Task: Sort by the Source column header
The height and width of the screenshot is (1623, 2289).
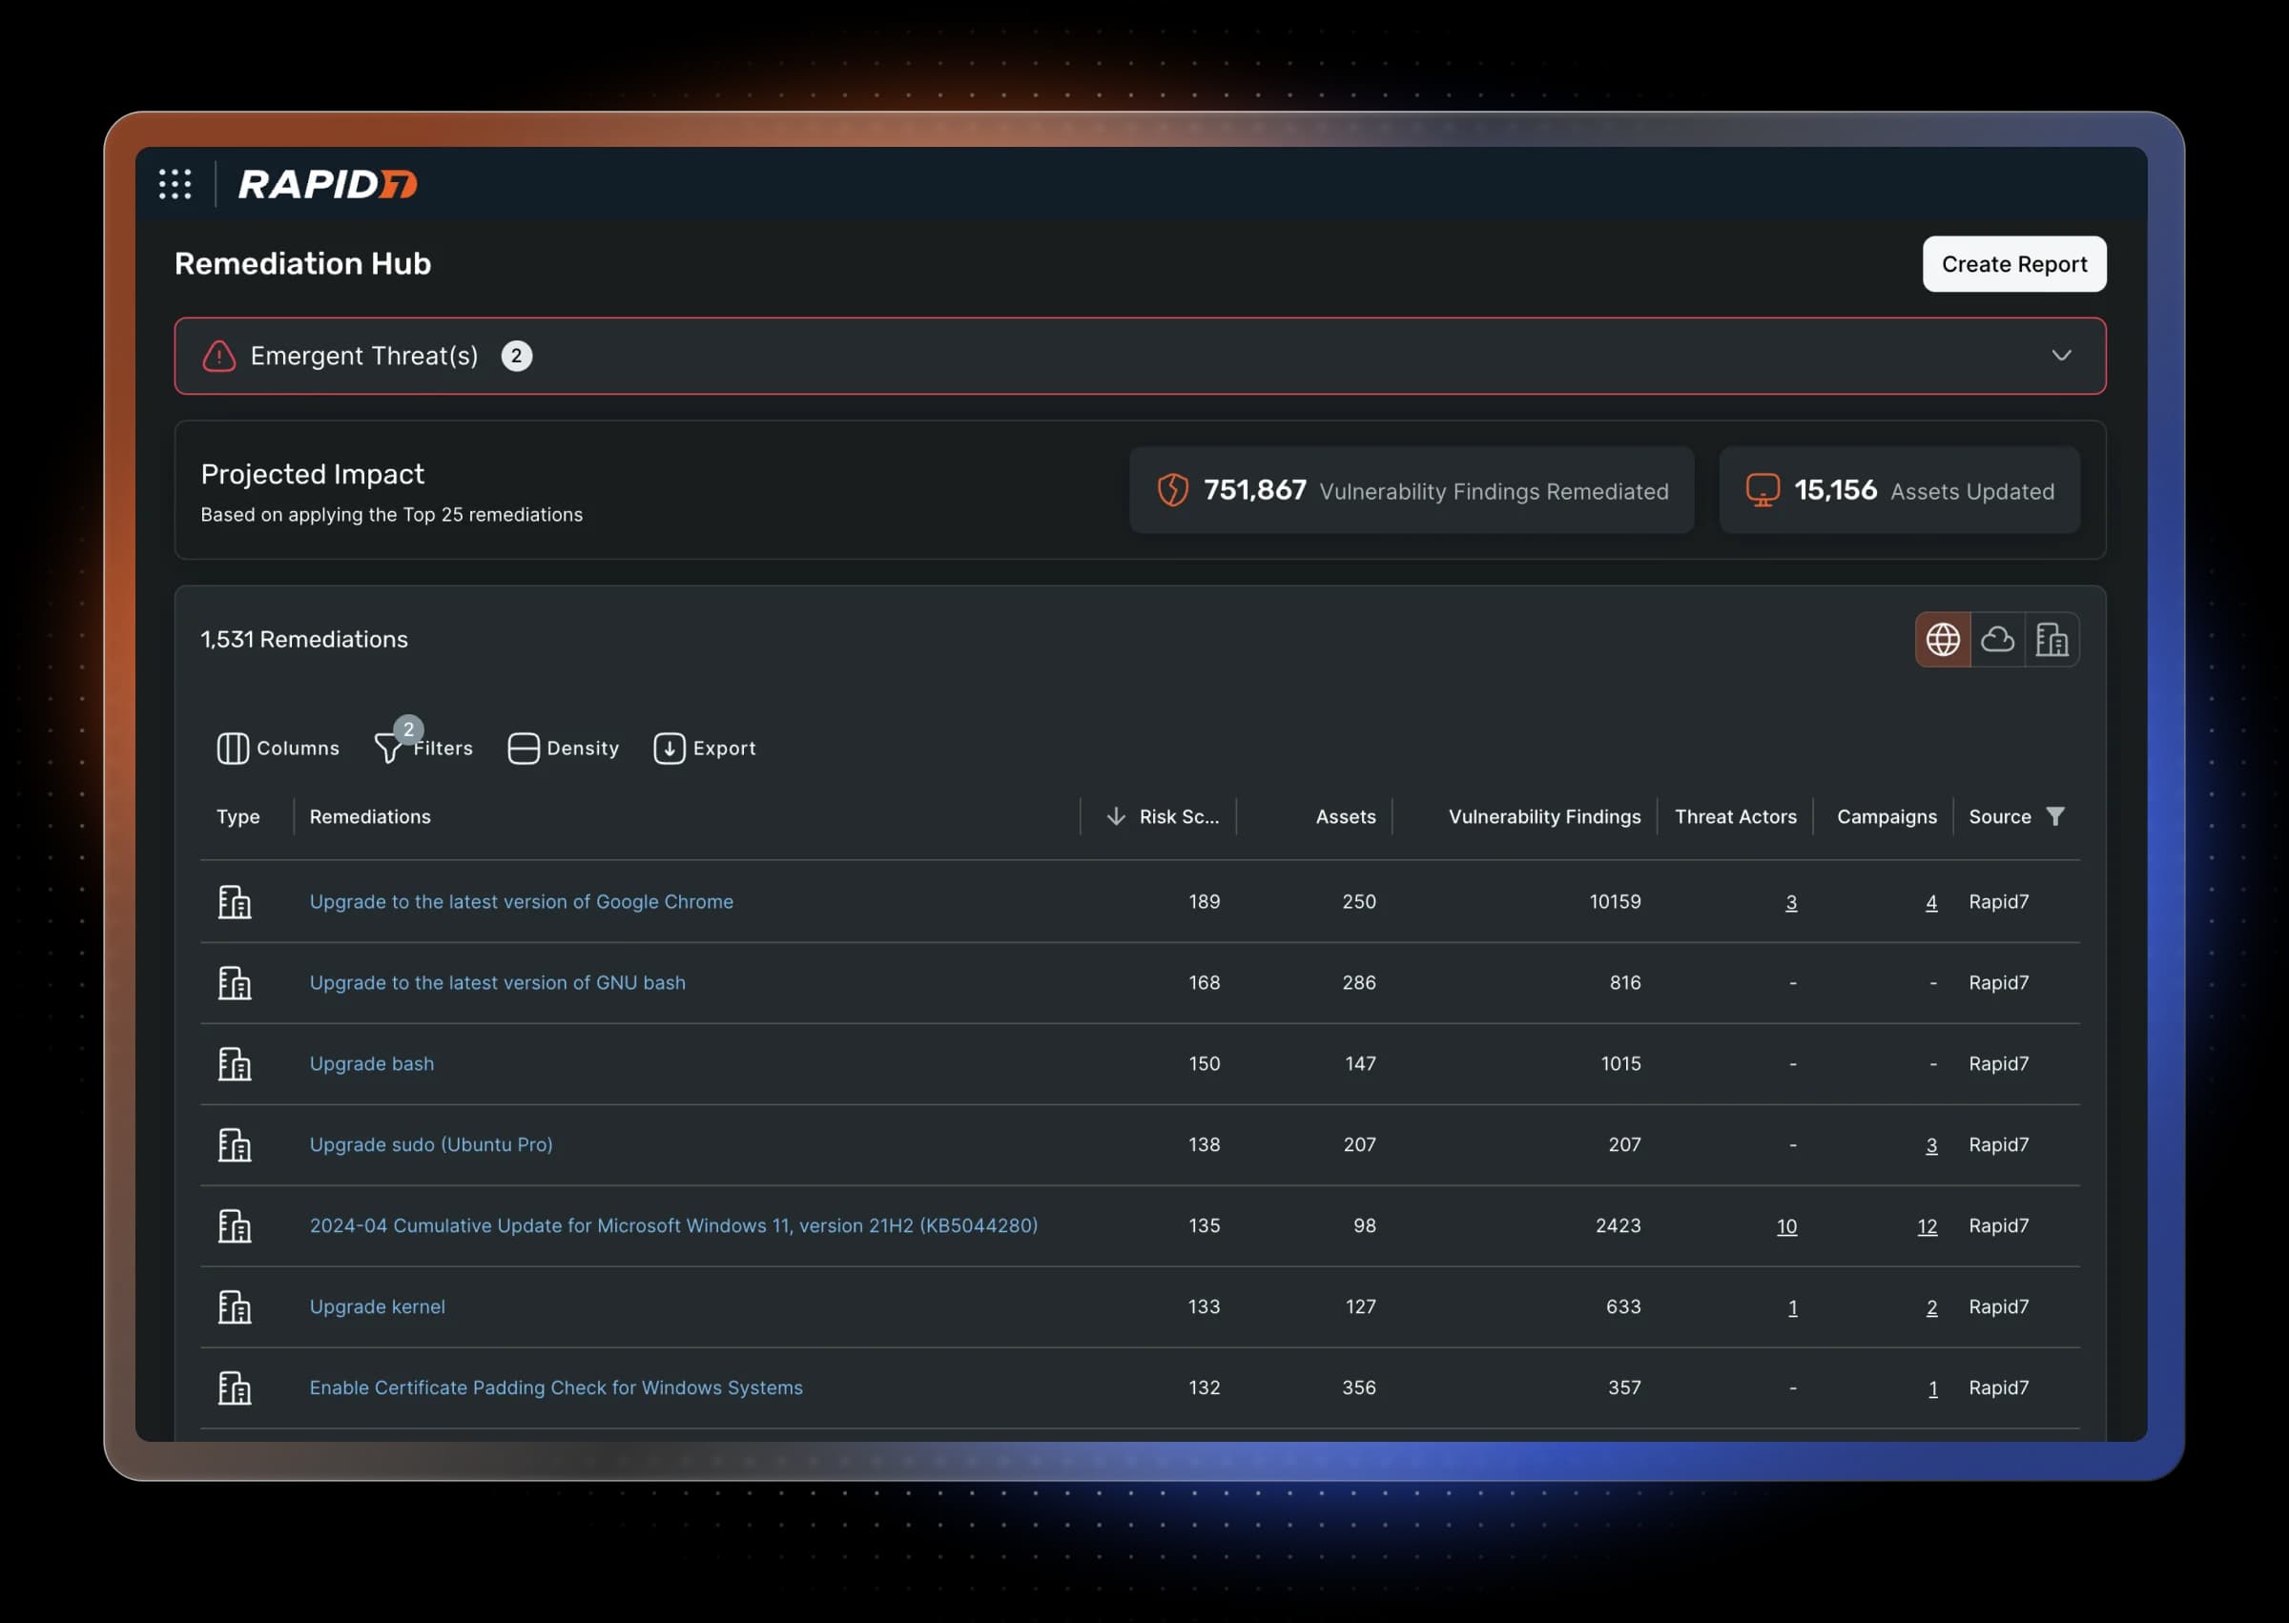Action: 1999,816
